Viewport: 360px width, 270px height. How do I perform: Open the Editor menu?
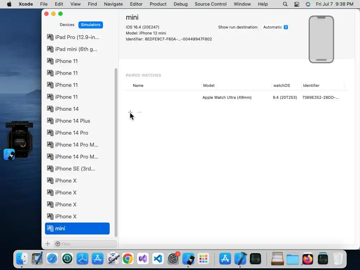[x=136, y=4]
